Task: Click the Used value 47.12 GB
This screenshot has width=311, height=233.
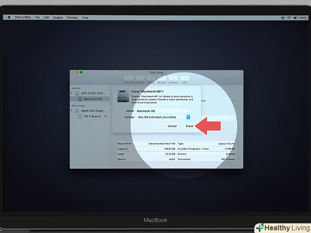Action: [170, 154]
